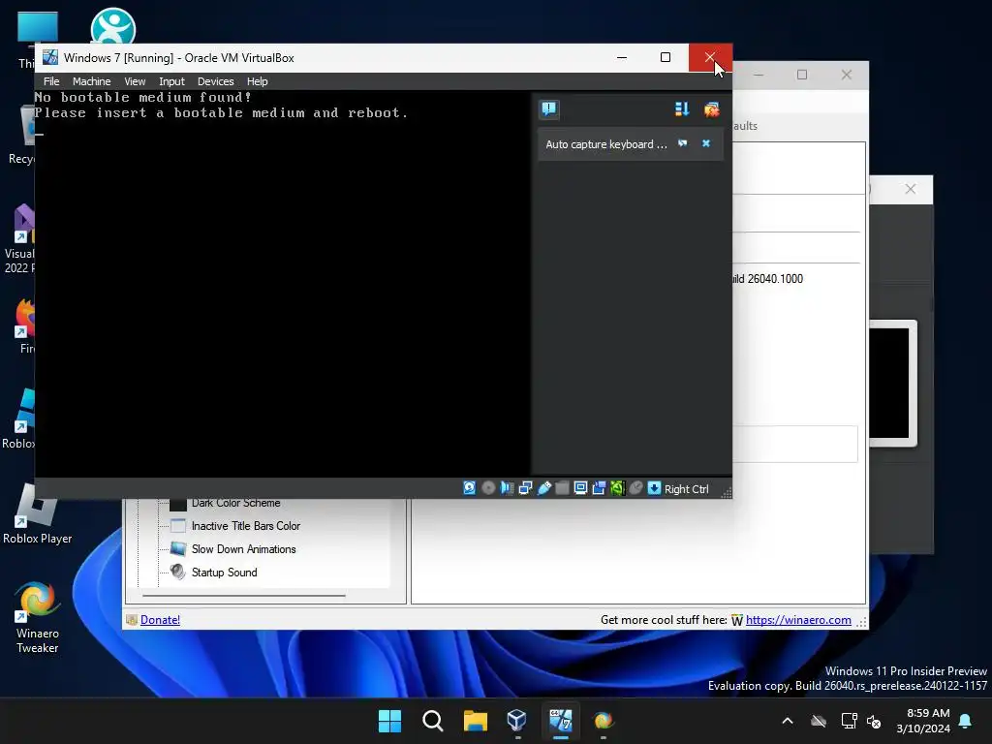
Task: Click the sort notifications icon
Action: [681, 109]
